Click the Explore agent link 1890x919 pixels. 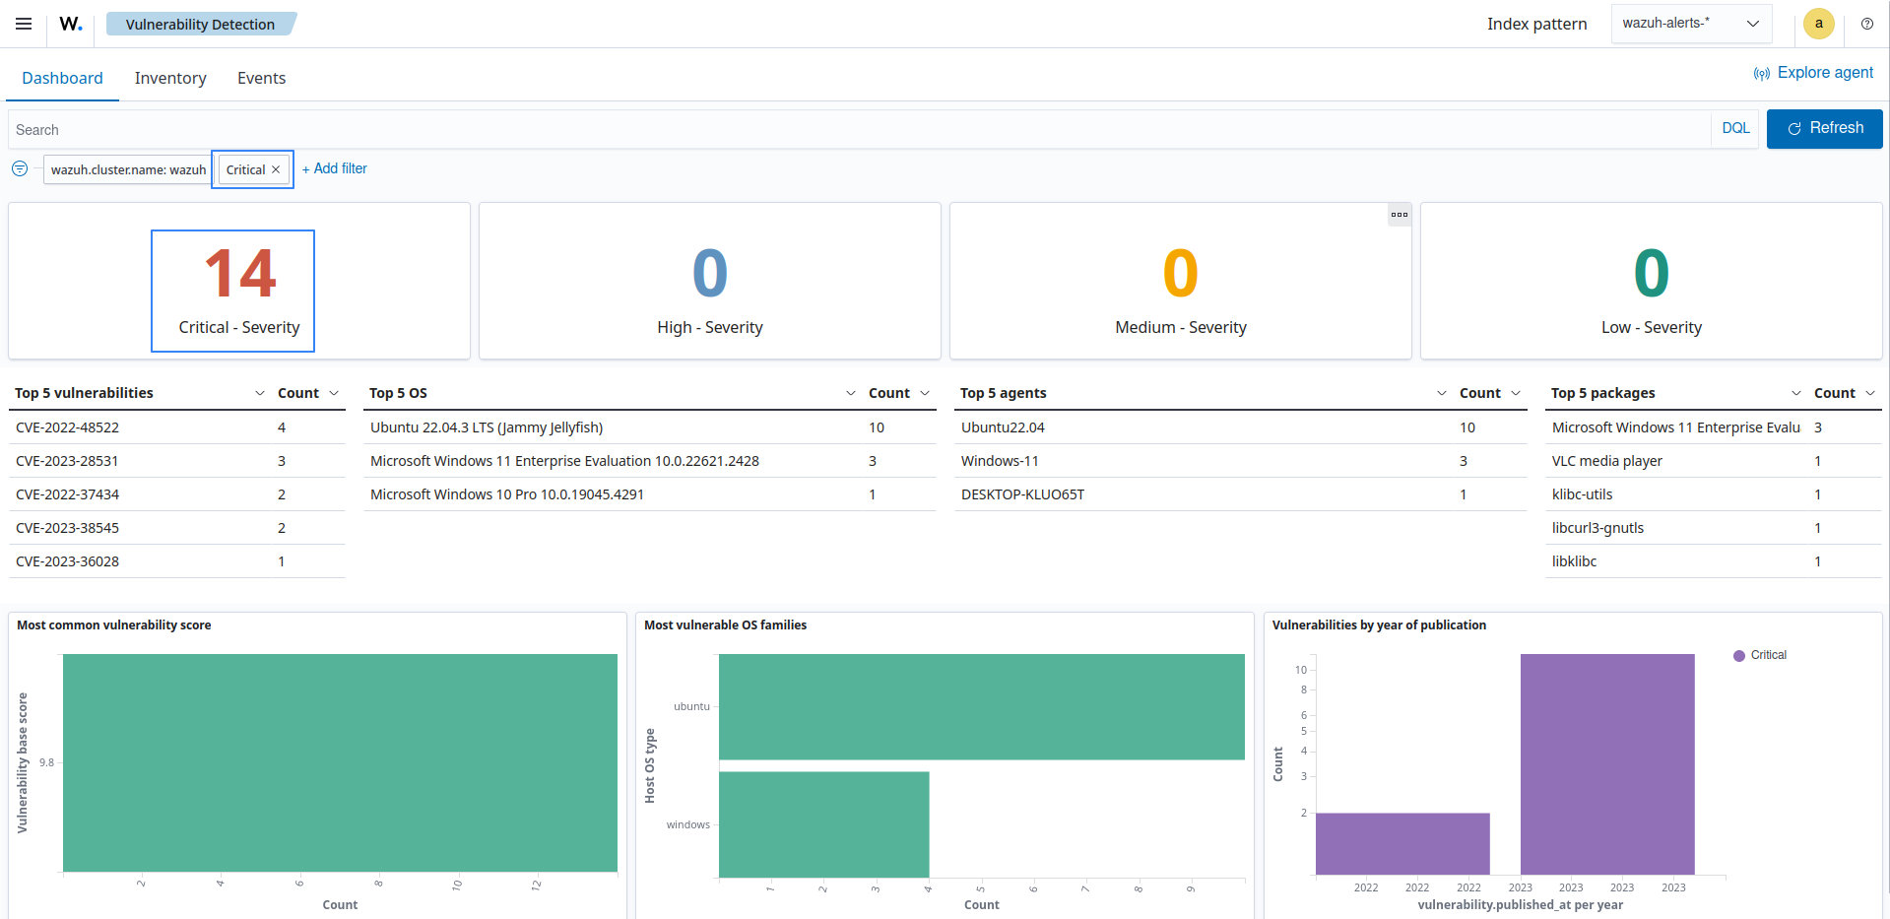point(1813,73)
